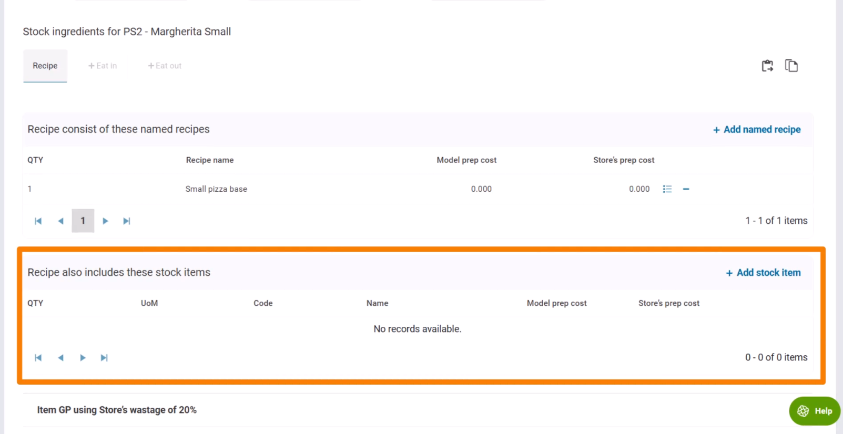The image size is (843, 434).
Task: Expand Item GP using Store's wastage section
Action: coord(117,410)
